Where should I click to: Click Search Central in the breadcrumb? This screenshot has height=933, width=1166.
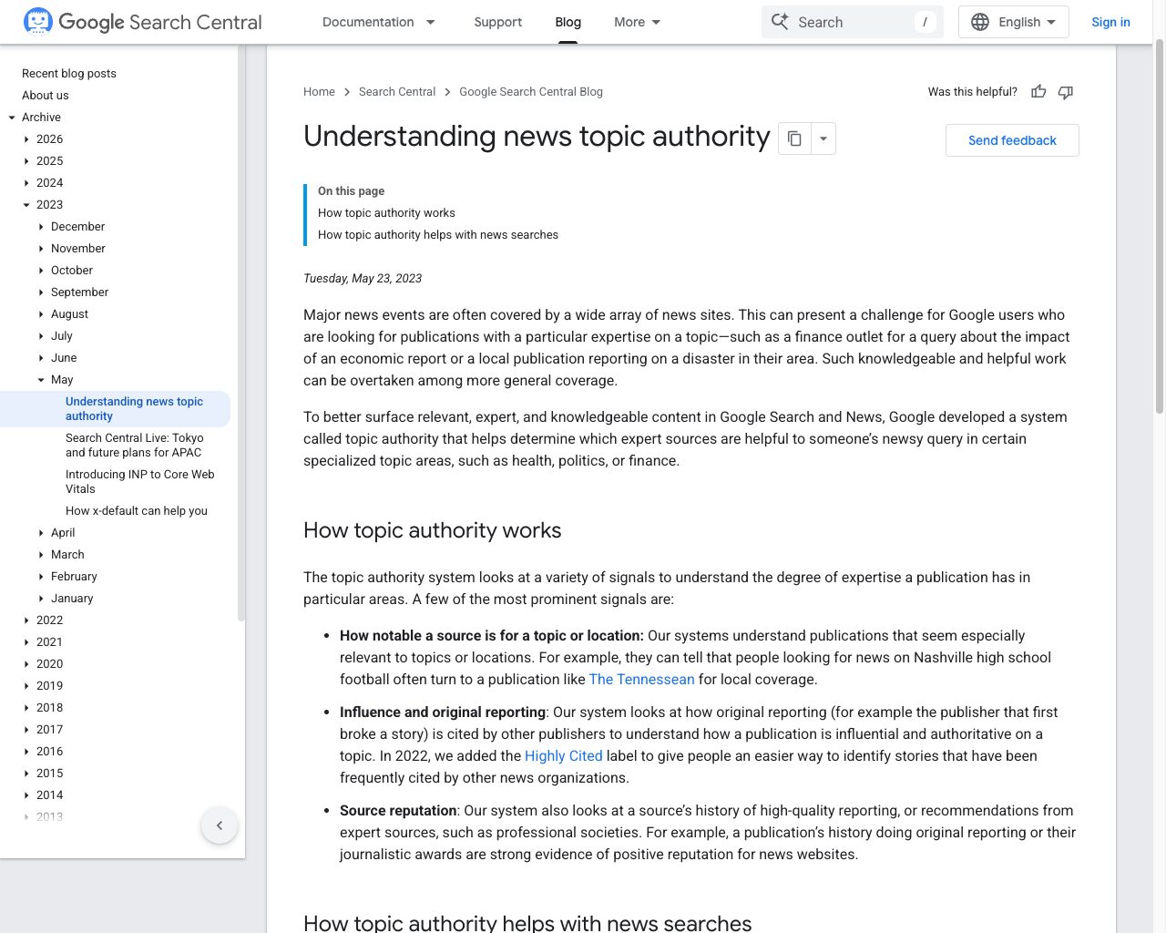click(x=397, y=92)
